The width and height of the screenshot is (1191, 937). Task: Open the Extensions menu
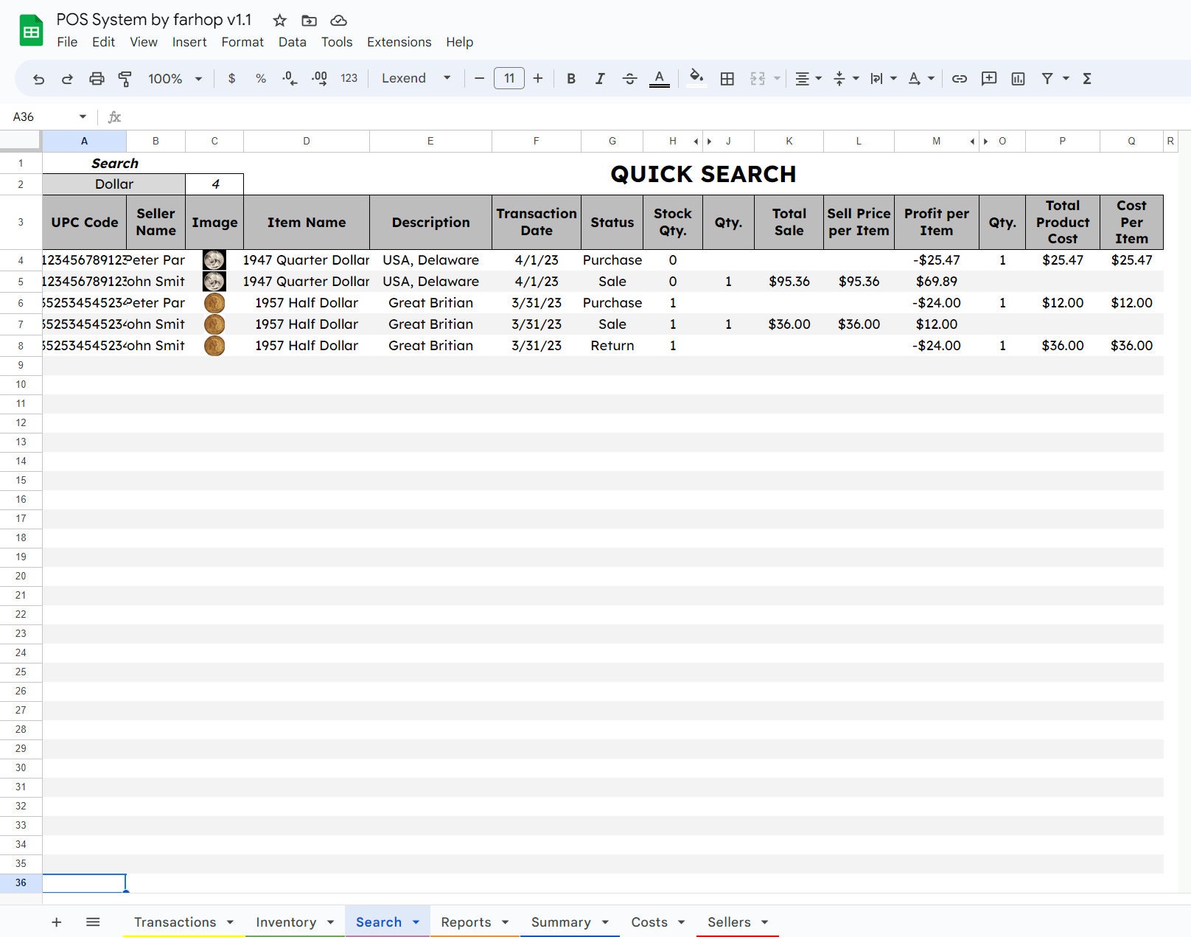(x=399, y=42)
